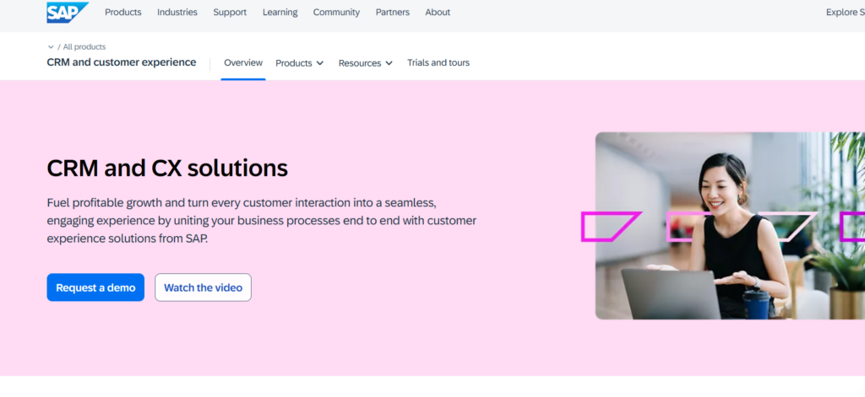Expand the Resources dropdown chevron

point(389,63)
